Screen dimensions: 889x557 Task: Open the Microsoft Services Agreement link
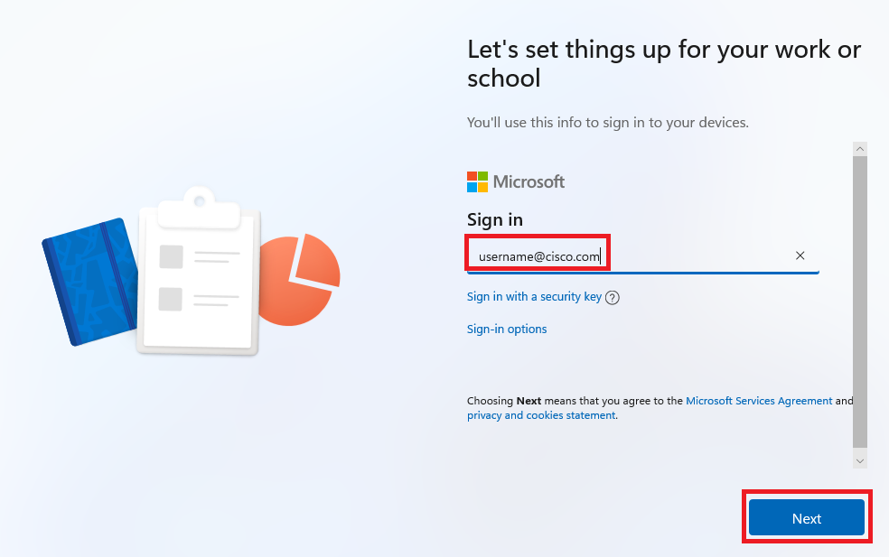click(759, 401)
